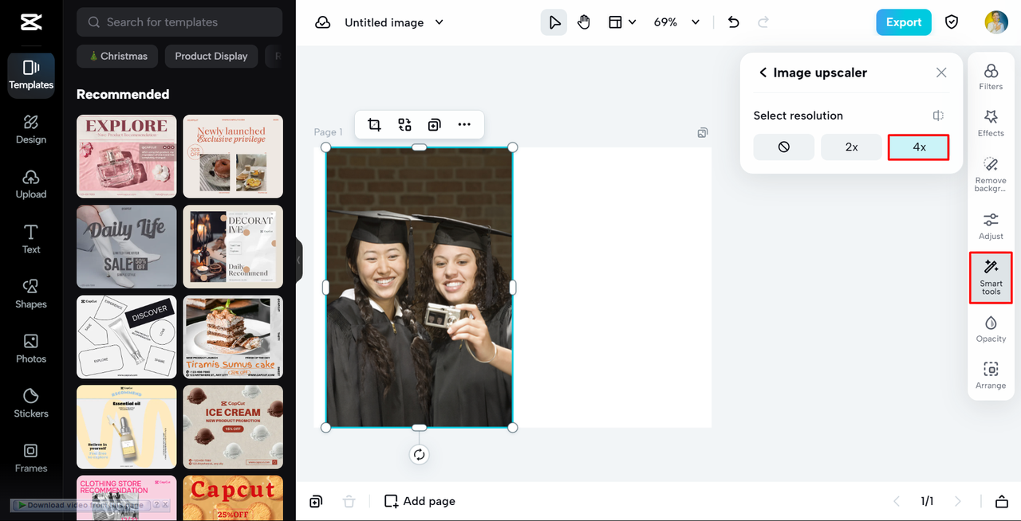Click the CapCut logo icon

pos(31,22)
